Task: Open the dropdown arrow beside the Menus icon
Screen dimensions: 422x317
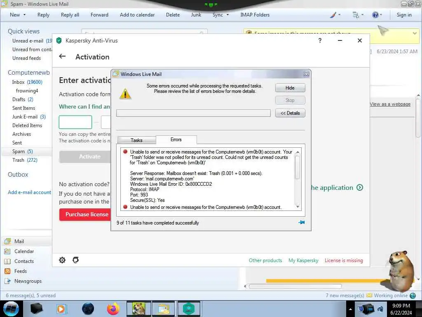Action: 362,15
